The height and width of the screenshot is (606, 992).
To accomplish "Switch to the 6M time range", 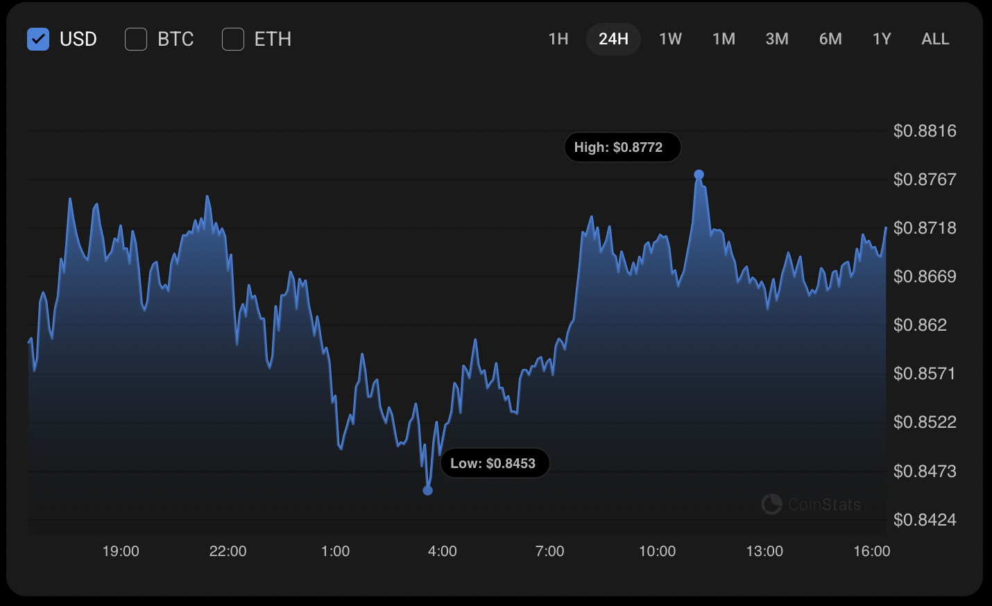I will click(830, 39).
